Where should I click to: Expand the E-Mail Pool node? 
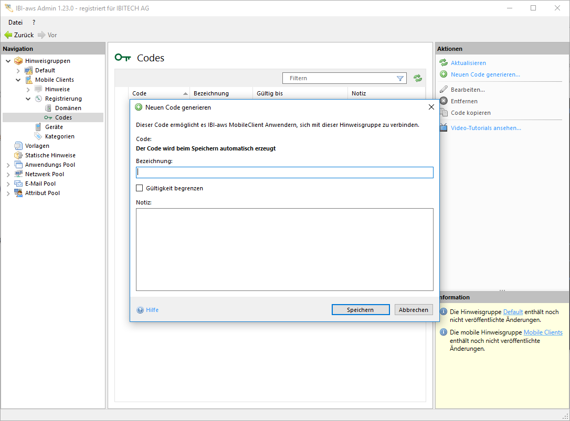(8, 183)
